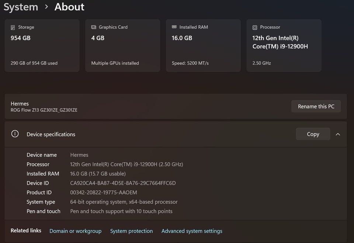This screenshot has height=243, width=354.
Task: Click the Pen and touch label
Action: (44, 211)
